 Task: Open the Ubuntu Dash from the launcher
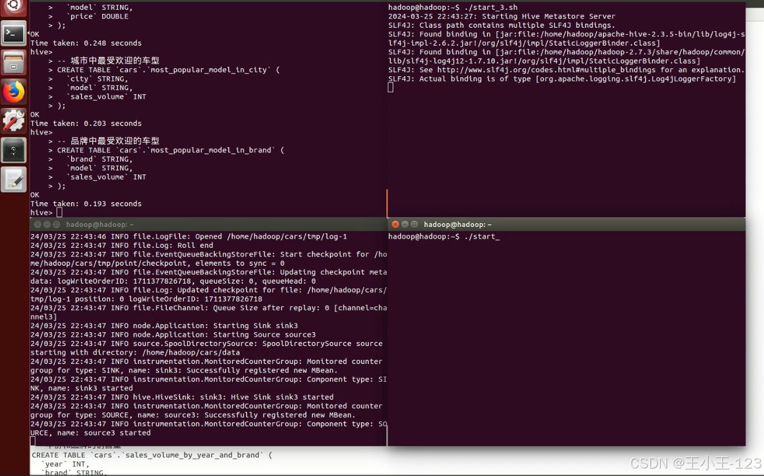13,6
